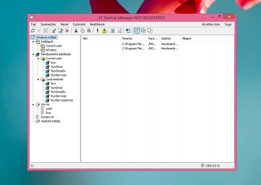The height and width of the screenshot is (185, 261).
Task: Open the Eszközök menu
Action: (79, 24)
